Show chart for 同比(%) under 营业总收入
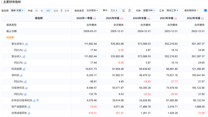 (25, 50)
